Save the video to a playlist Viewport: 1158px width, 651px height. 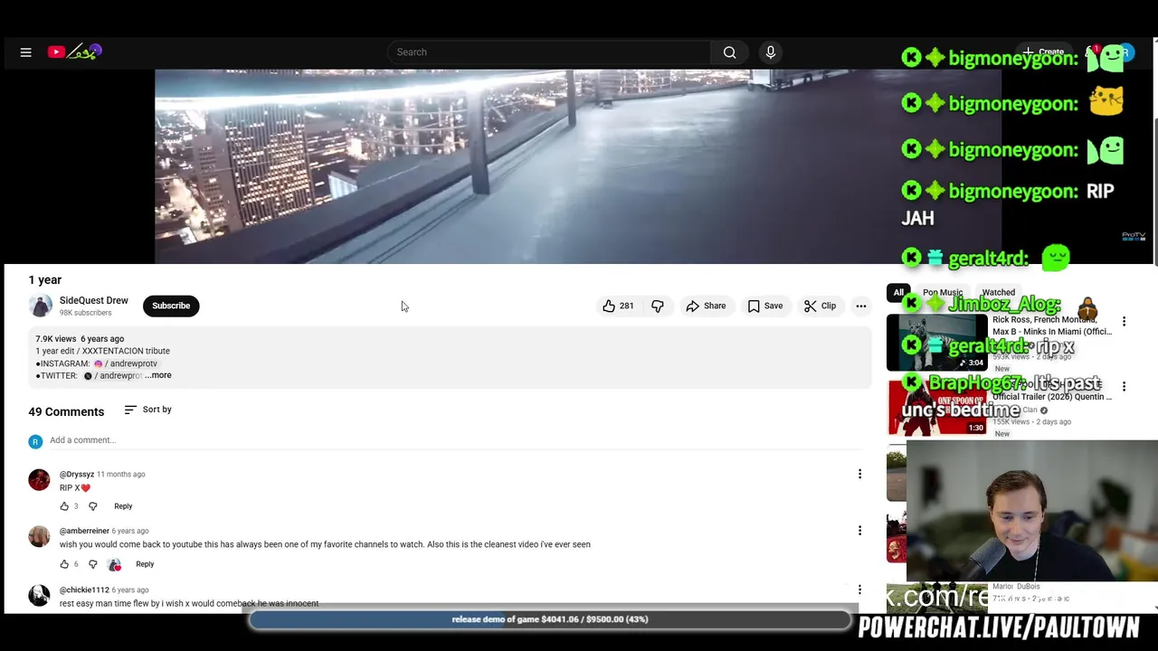(765, 306)
